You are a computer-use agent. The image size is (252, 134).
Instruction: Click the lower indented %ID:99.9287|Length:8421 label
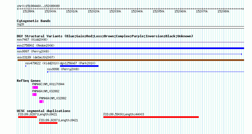coord(59,120)
